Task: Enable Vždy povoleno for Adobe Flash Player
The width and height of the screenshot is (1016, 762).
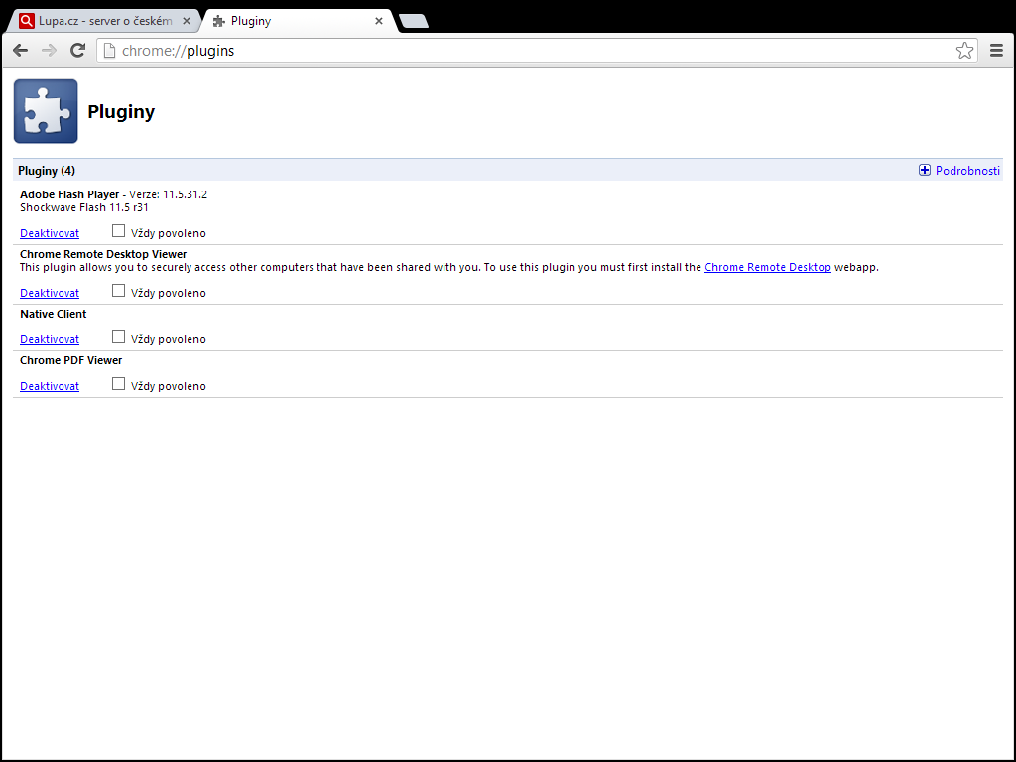Action: coord(118,230)
